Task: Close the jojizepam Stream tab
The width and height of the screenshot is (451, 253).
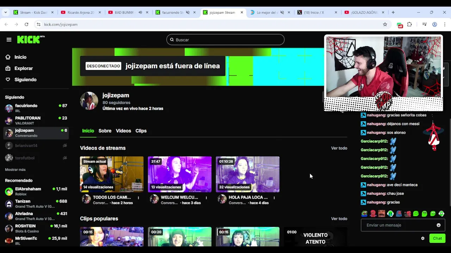Action: [x=242, y=12]
